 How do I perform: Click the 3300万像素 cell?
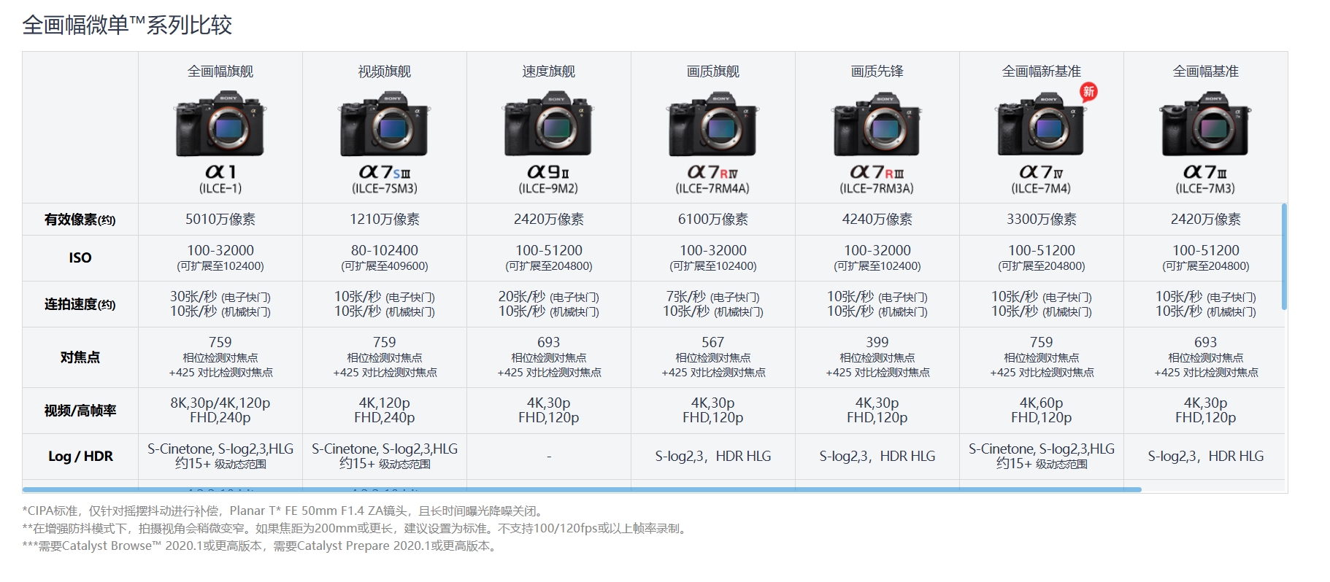(1042, 220)
